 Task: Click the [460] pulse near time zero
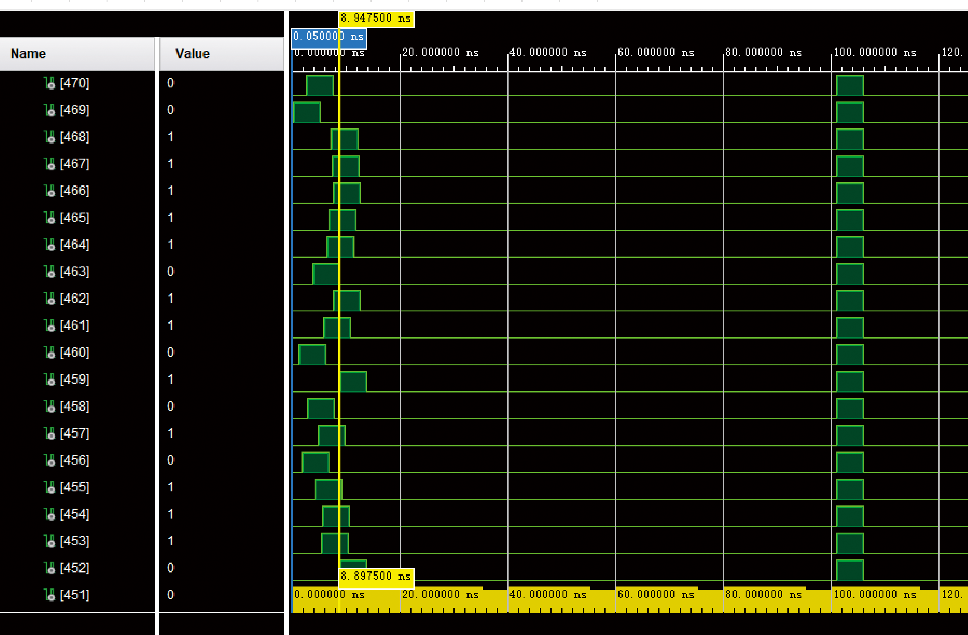pyautogui.click(x=312, y=355)
